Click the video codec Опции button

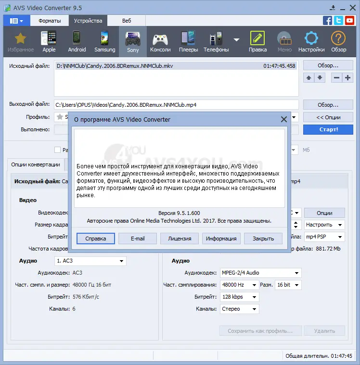[x=324, y=213]
